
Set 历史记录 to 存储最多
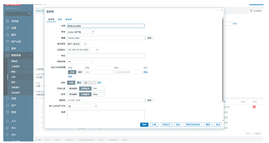click(x=85, y=89)
